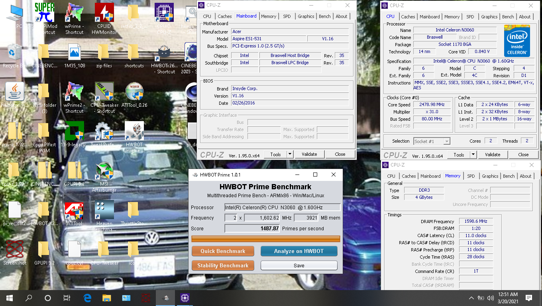Click DRAM Frequency value 1598.6 MHz

tap(476, 221)
